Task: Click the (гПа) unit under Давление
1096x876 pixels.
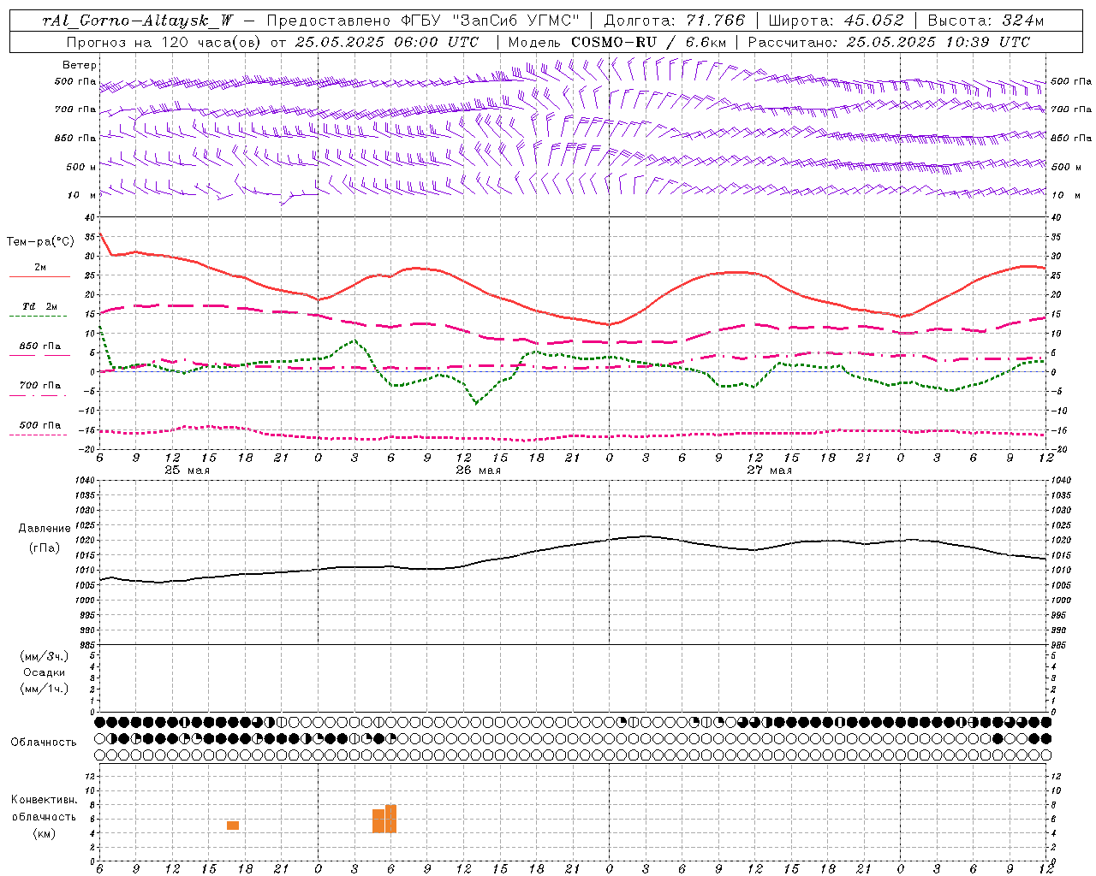Action: click(45, 548)
